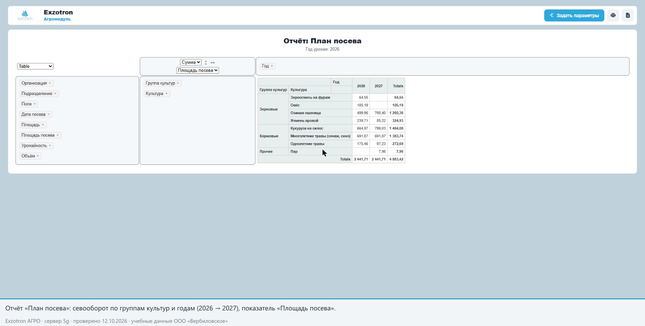Click the Дата посева field chip
This screenshot has height=326, width=645.
(36, 114)
